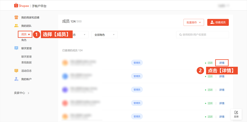Click the 创建成员 button

point(218,22)
